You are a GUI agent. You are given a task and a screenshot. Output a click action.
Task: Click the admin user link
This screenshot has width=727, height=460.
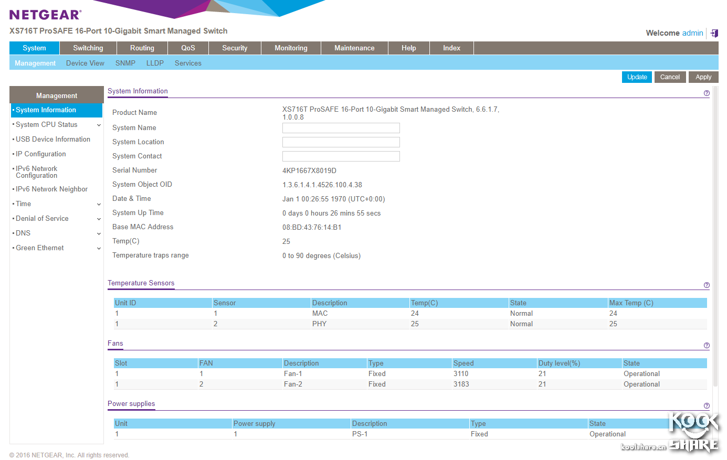tap(692, 33)
